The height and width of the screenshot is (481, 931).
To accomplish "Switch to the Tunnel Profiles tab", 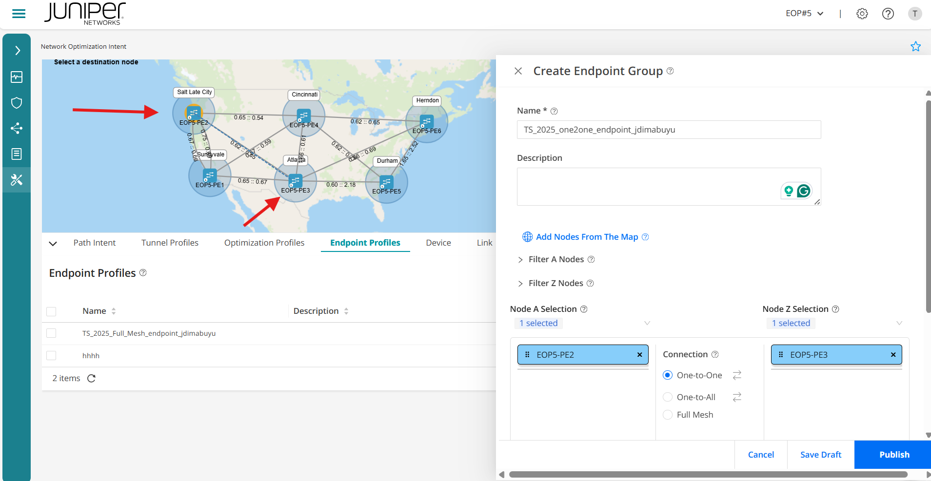I will [x=170, y=242].
